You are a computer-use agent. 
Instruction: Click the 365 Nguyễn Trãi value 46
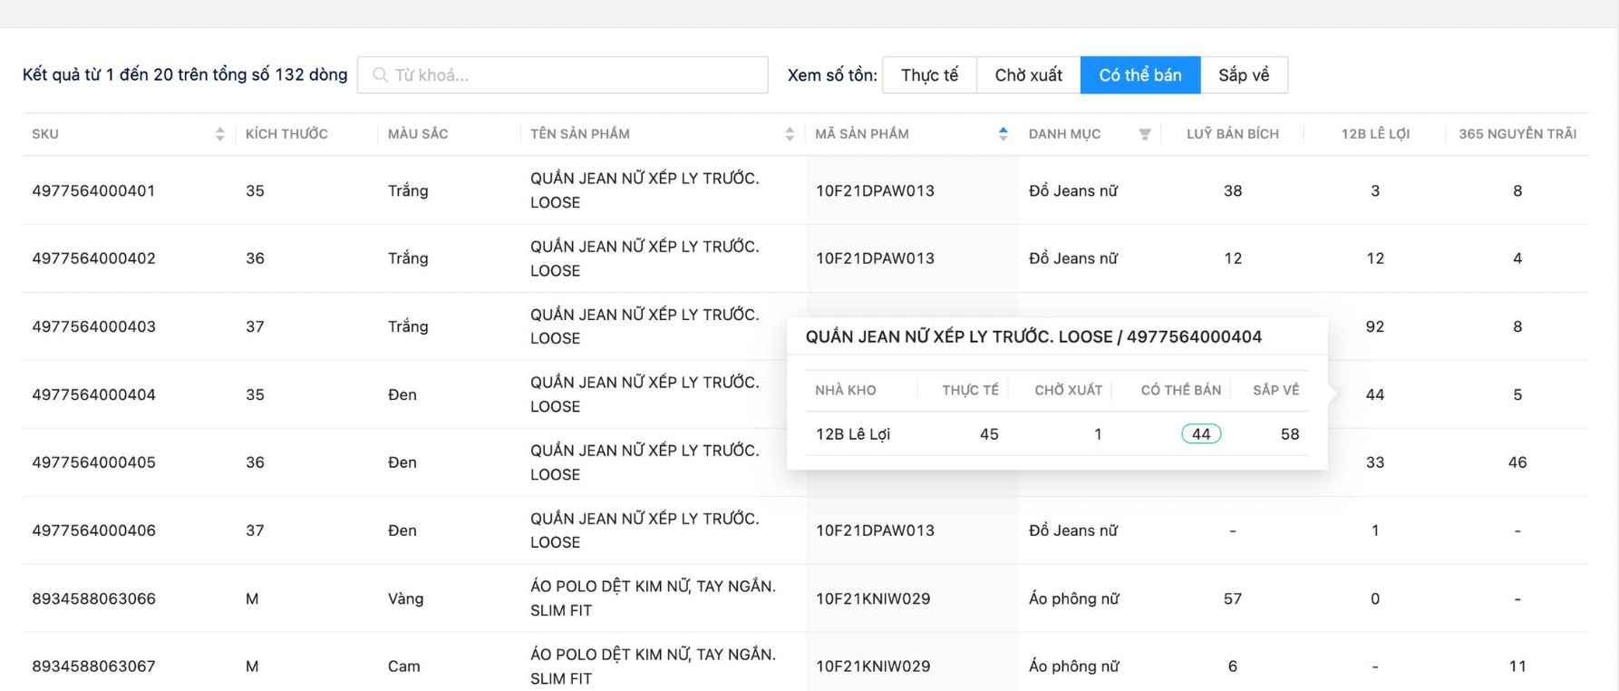[1517, 462]
